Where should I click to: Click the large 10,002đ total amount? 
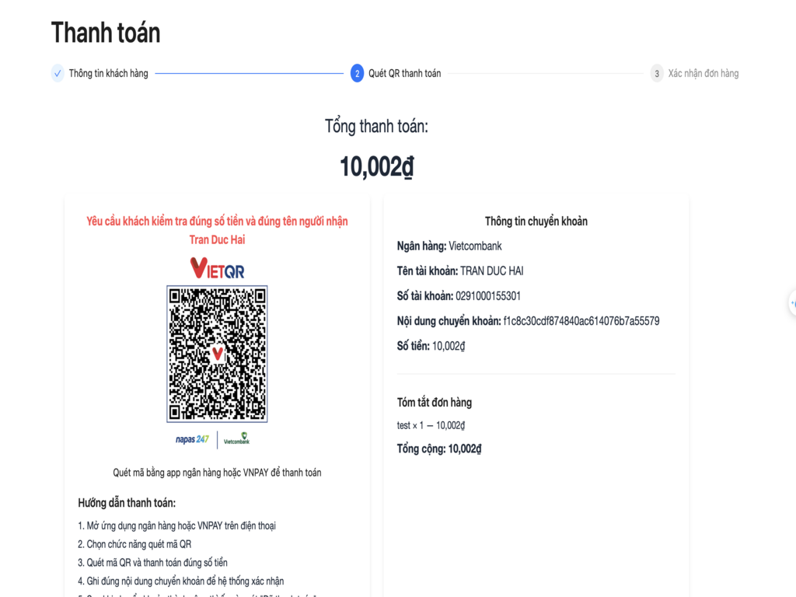coord(377,166)
